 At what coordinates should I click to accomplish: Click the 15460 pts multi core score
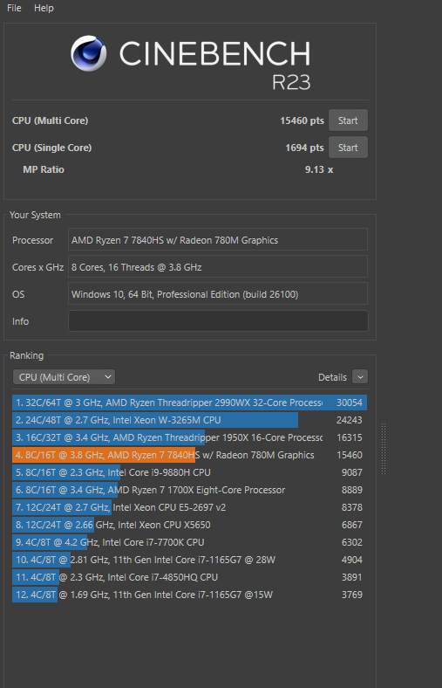click(302, 120)
